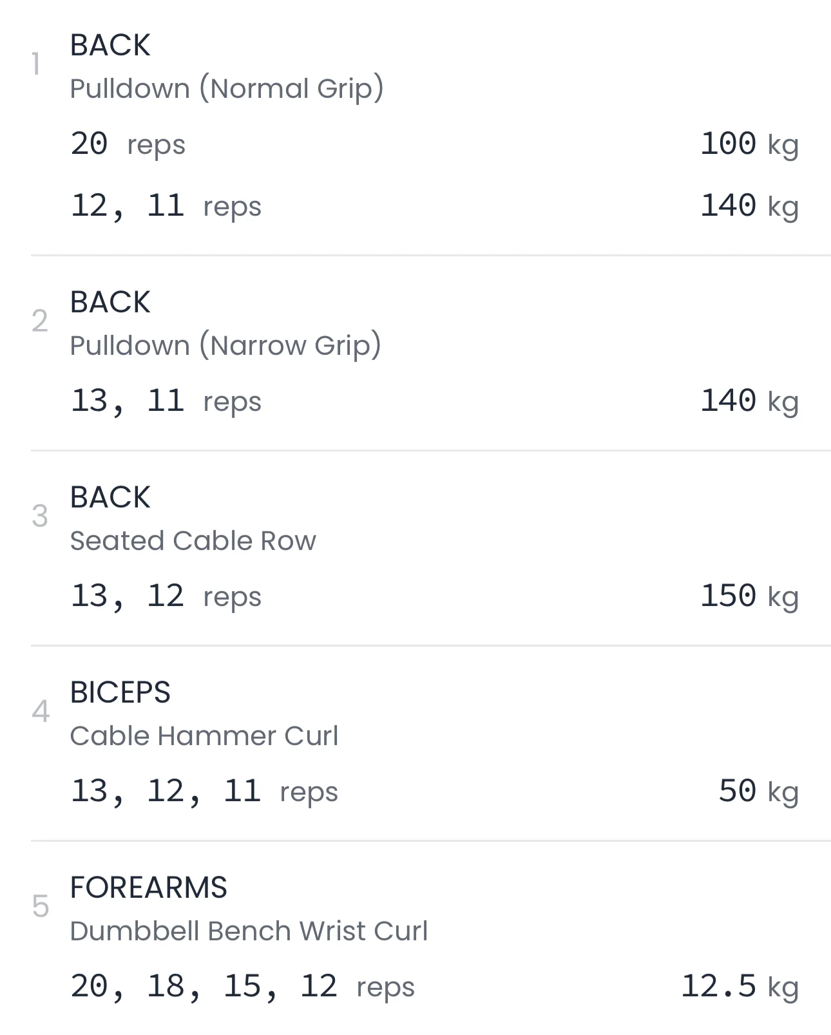Screen dimensions: 831x1035
Task: Tap the 100 kg weight value
Action: click(x=749, y=144)
